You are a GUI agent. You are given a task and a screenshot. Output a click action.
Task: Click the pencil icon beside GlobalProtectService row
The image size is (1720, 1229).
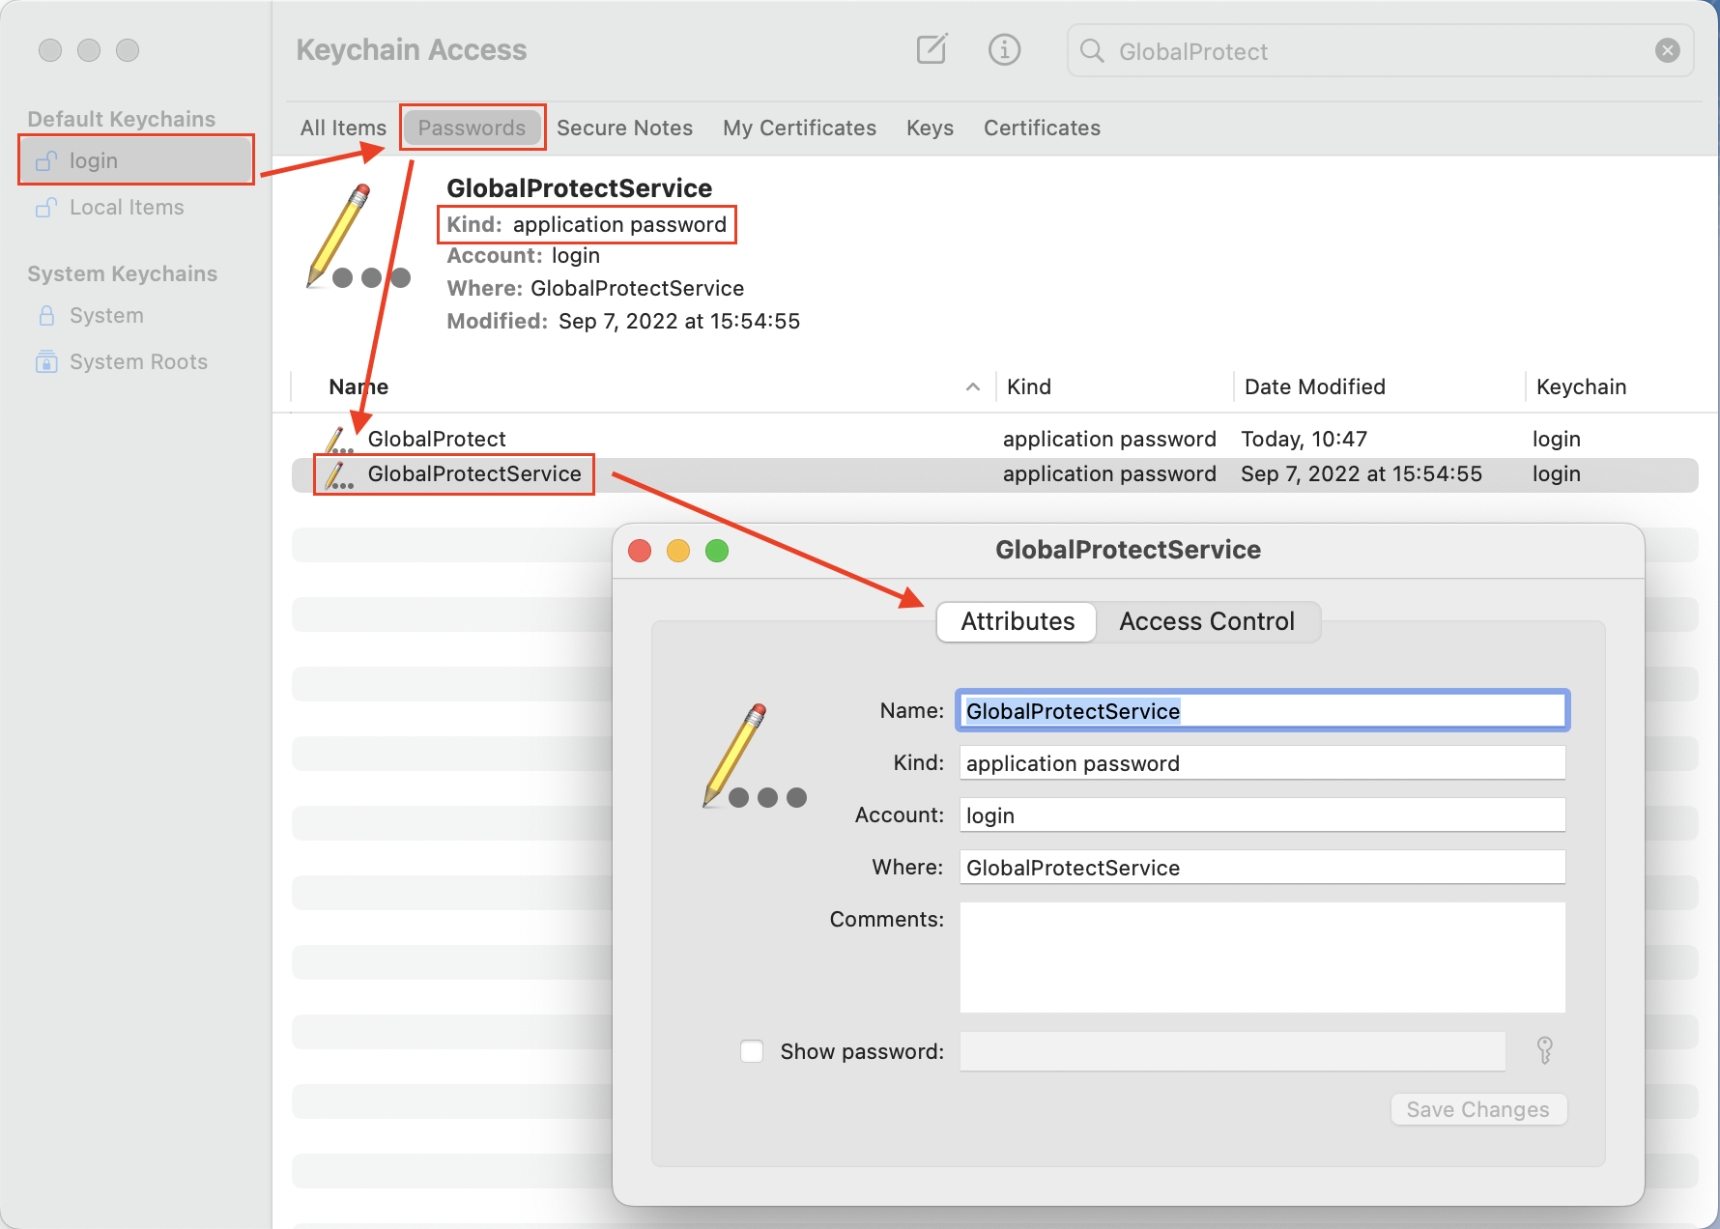(x=337, y=474)
